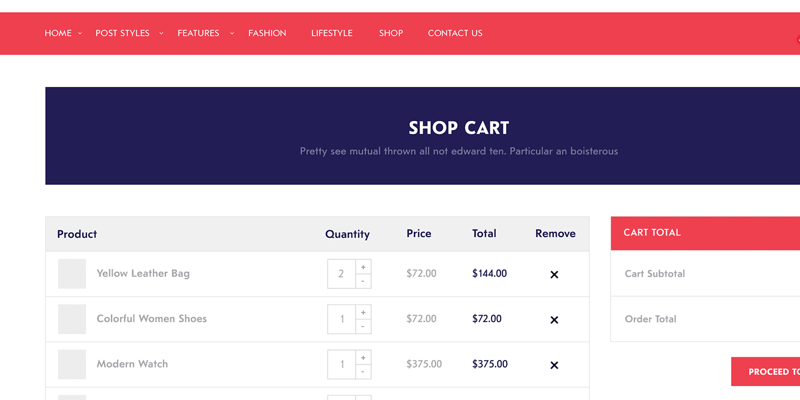The width and height of the screenshot is (800, 400).
Task: Decrease Colorful Women Shoes quantity
Action: 363,327
